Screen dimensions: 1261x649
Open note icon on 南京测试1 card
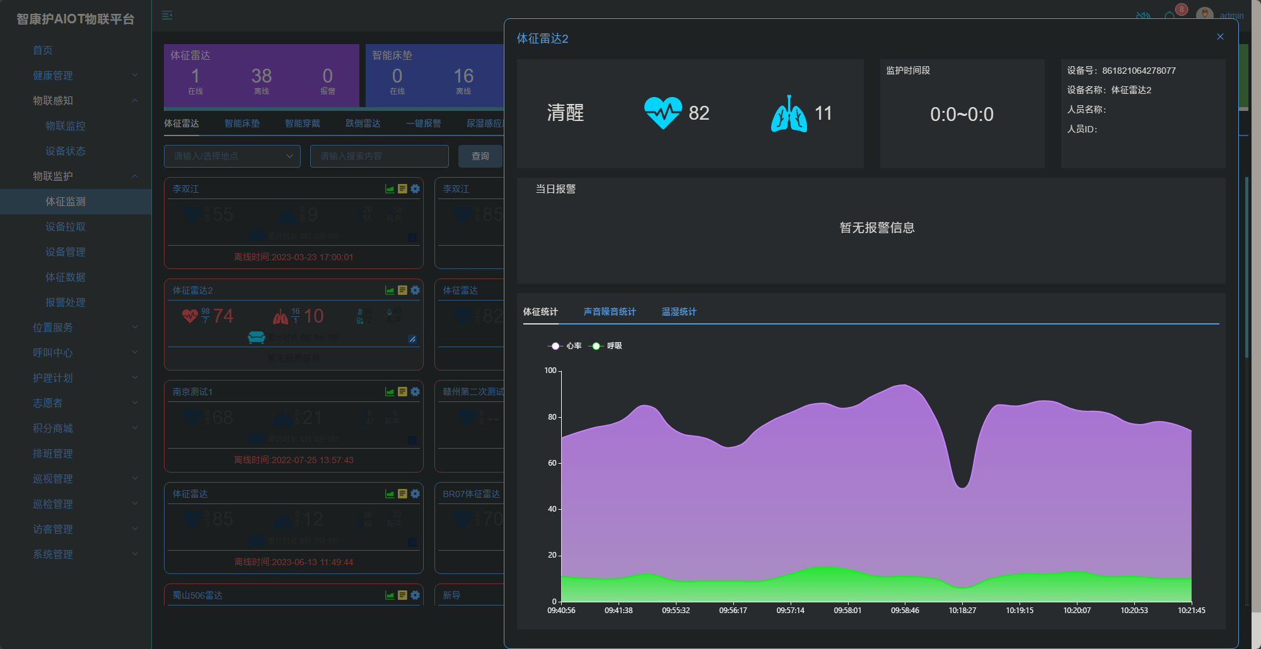(x=402, y=392)
